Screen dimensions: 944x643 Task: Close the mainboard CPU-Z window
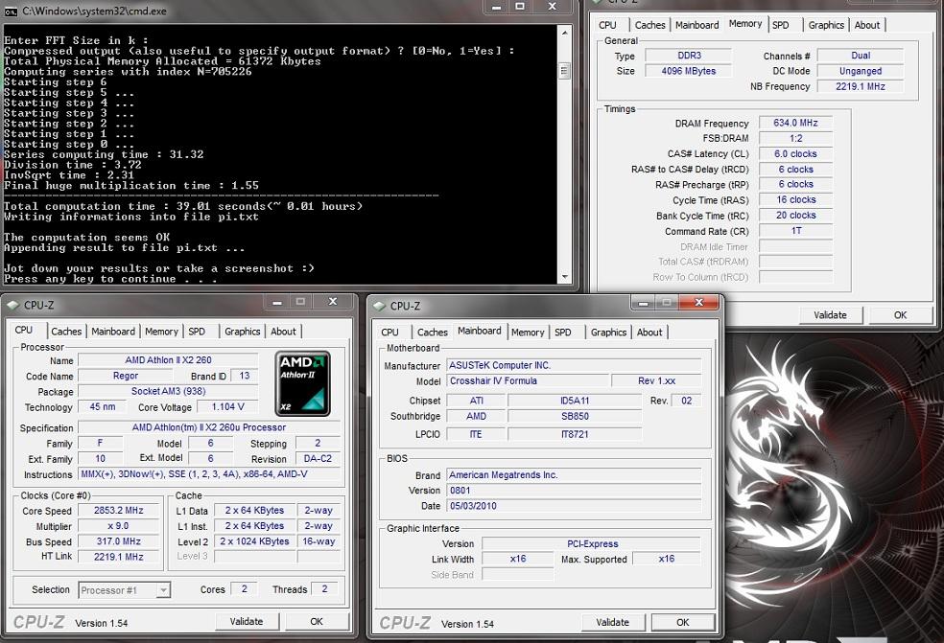coord(699,302)
